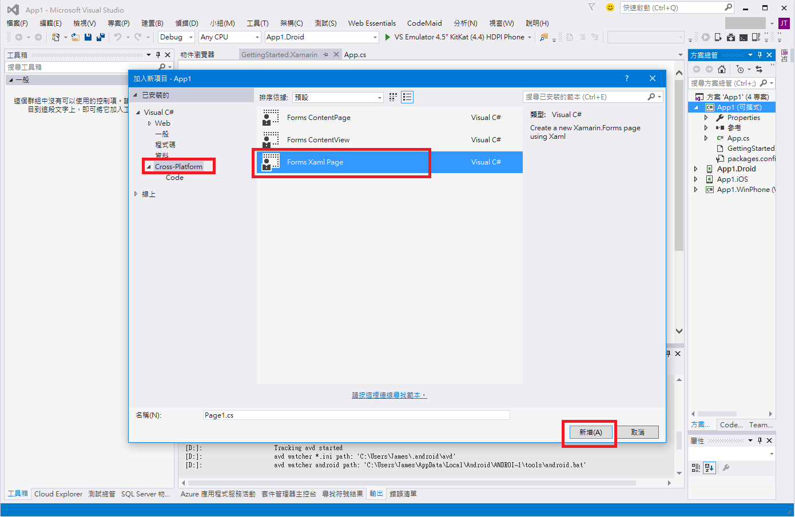The width and height of the screenshot is (795, 517).
Task: Click the alphabetical sort icon in Properties panel
Action: tap(709, 468)
